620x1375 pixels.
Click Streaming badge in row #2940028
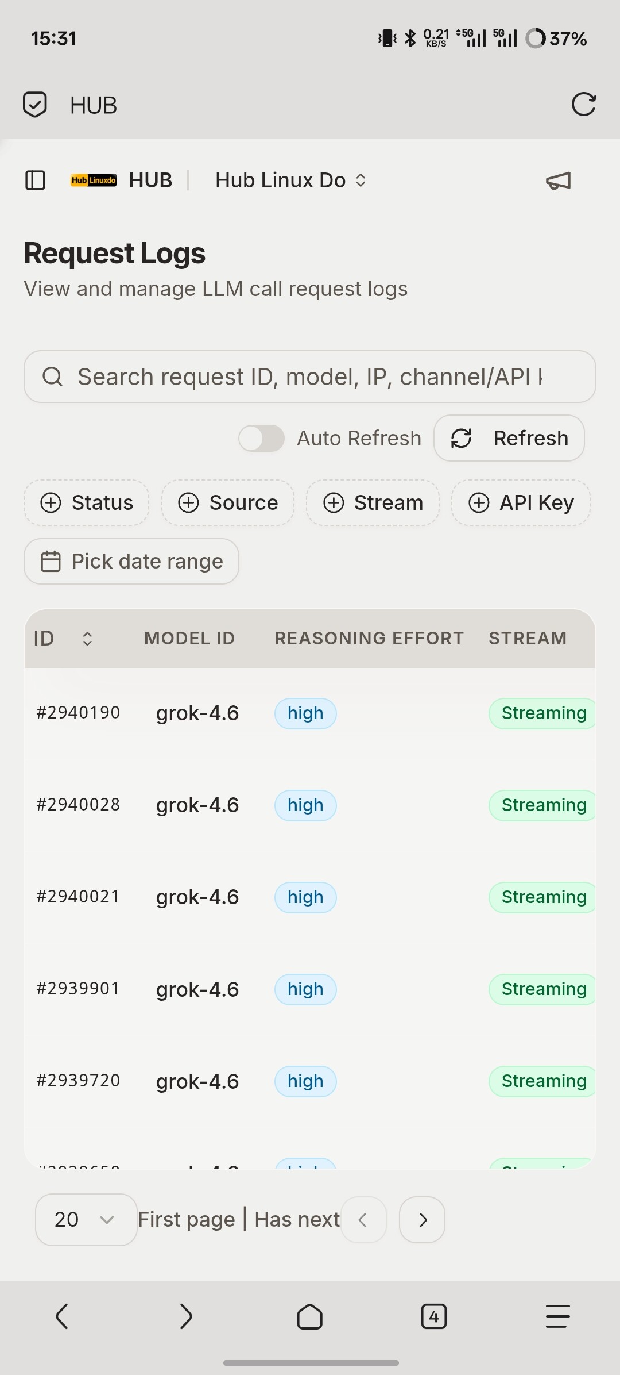[x=542, y=805]
